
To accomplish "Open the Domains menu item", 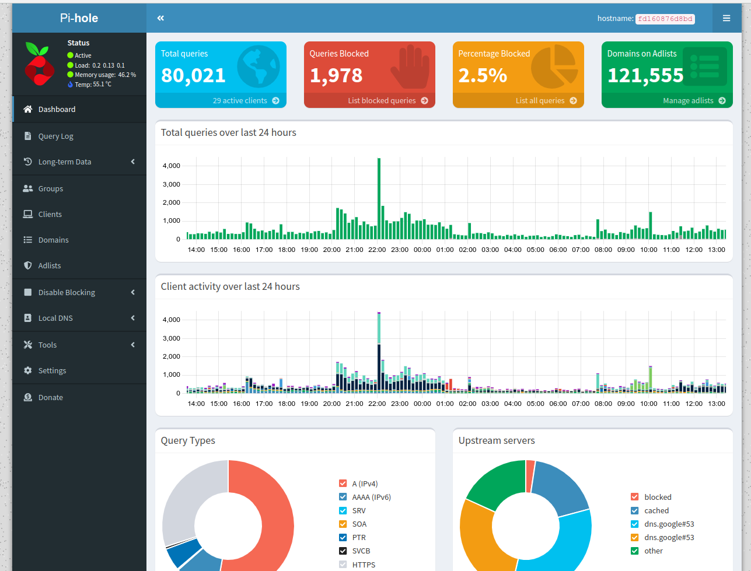I will click(x=53, y=240).
